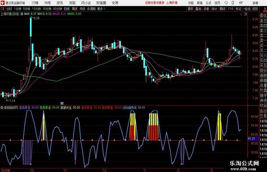This screenshot has width=267, height=172.
Task: Toggle the right info panel icon
Action: pyautogui.click(x=245, y=14)
